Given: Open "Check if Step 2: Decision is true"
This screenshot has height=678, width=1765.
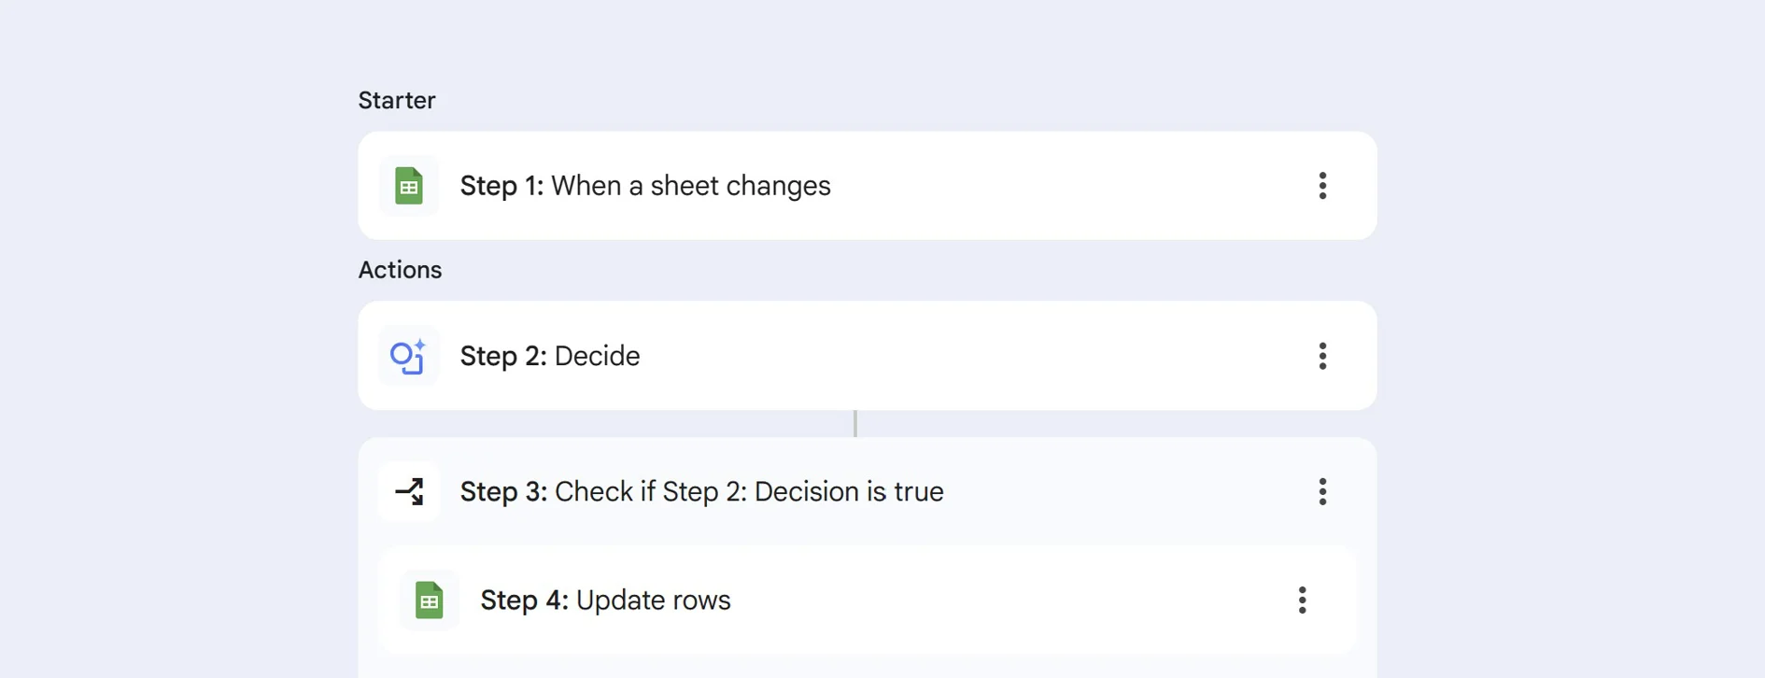Looking at the screenshot, I should tap(749, 491).
